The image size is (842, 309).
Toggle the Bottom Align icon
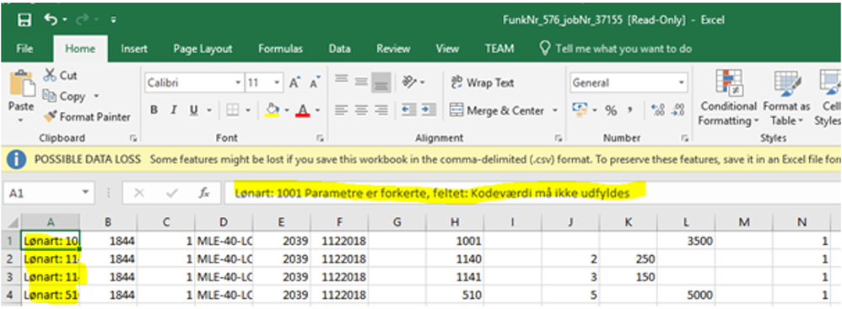pyautogui.click(x=382, y=83)
